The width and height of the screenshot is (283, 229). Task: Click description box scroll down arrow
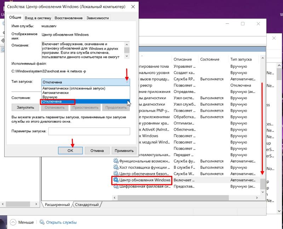pos(127,56)
